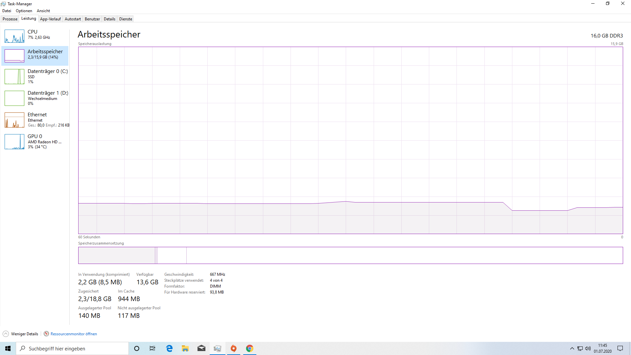Expand the system tray hidden icons arrow
This screenshot has height=355, width=631.
pyautogui.click(x=572, y=348)
